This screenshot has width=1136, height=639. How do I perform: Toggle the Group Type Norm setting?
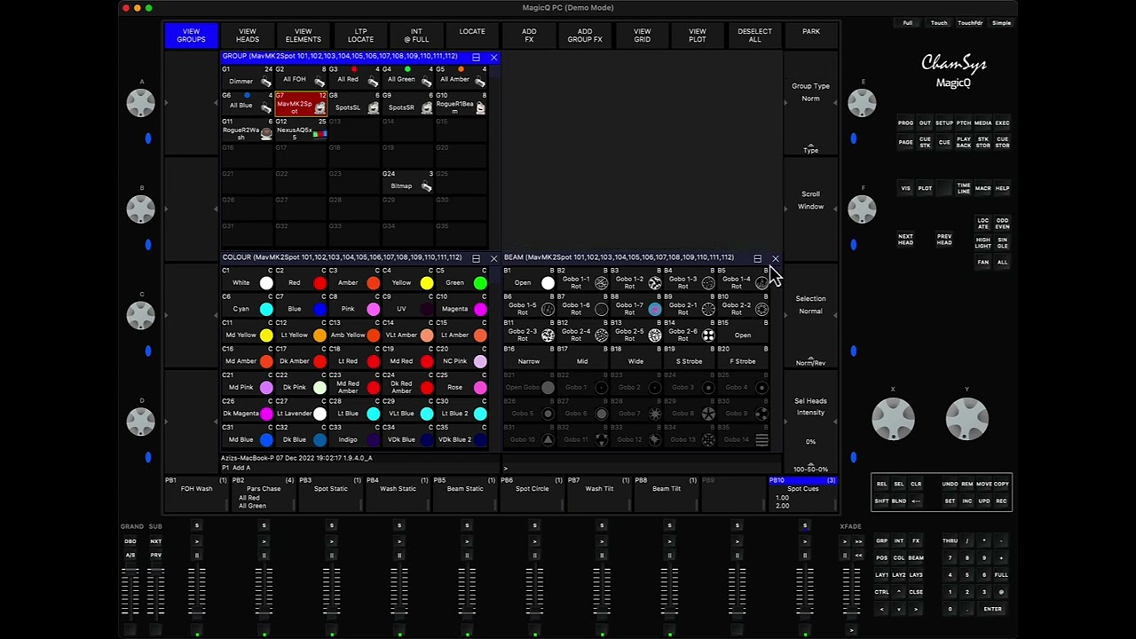click(x=810, y=103)
